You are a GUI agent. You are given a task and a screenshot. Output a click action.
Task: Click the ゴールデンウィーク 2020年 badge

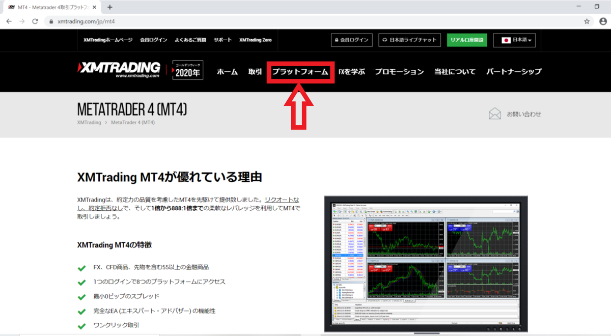click(x=188, y=70)
